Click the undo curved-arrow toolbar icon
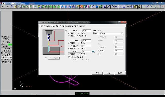The image size is (165, 97). click(x=93, y=7)
